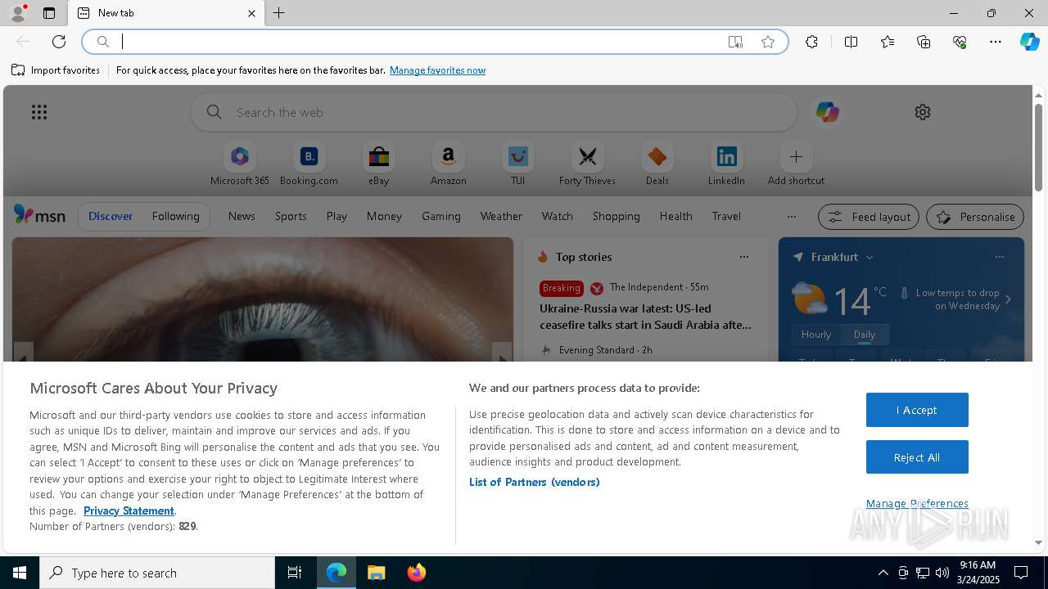Expand the Frankfurt location dropdown
1048x589 pixels.
[x=870, y=257]
